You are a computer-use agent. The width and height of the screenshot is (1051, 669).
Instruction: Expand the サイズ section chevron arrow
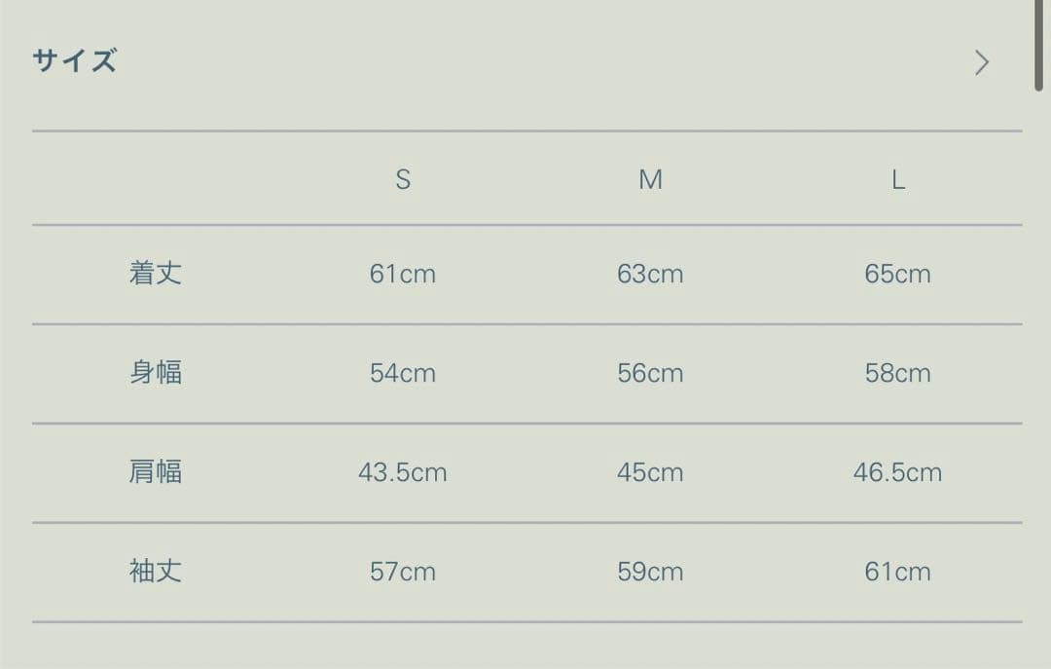tap(981, 63)
